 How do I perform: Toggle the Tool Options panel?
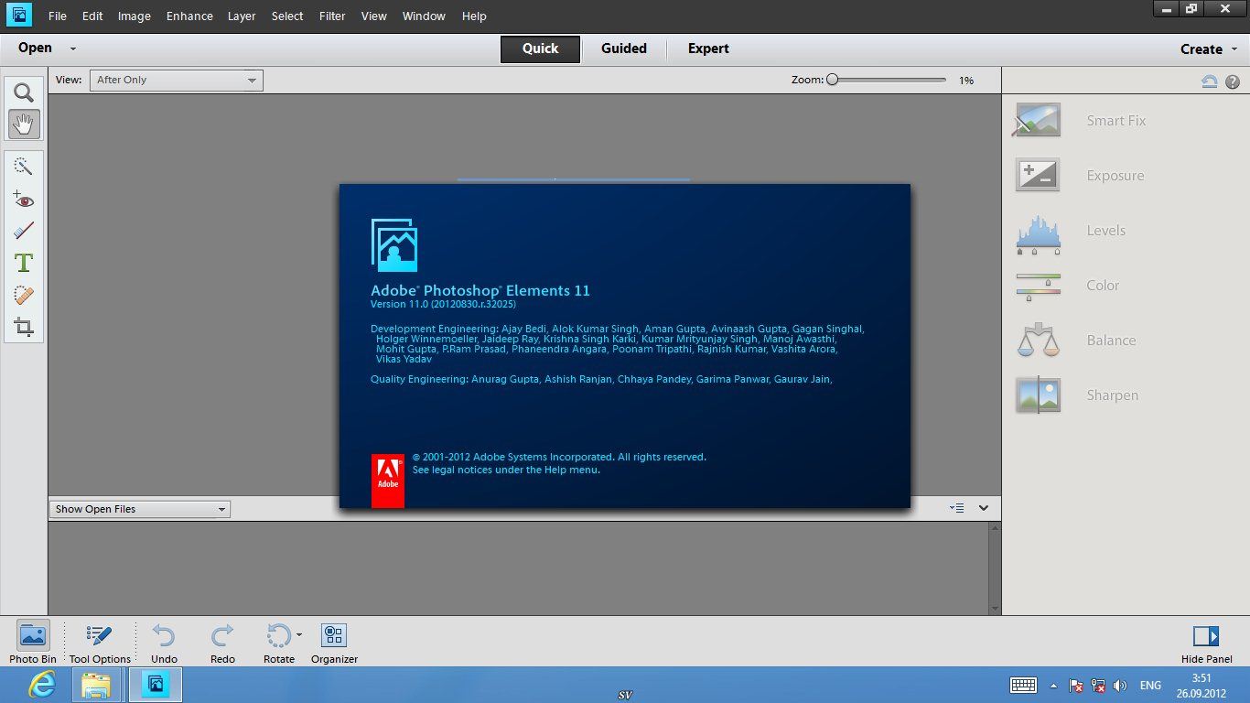(x=100, y=643)
